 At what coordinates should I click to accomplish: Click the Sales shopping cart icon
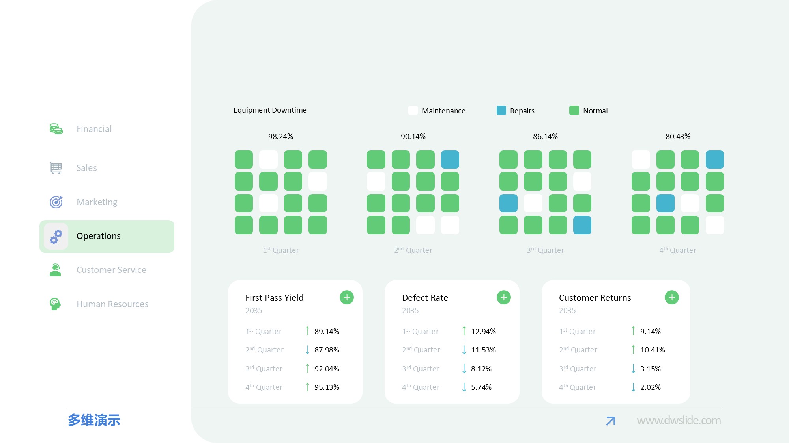[56, 168]
